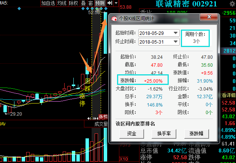236x163 pixels.
Task: Click the 个股K线区间统计 title text
Action: [137, 19]
